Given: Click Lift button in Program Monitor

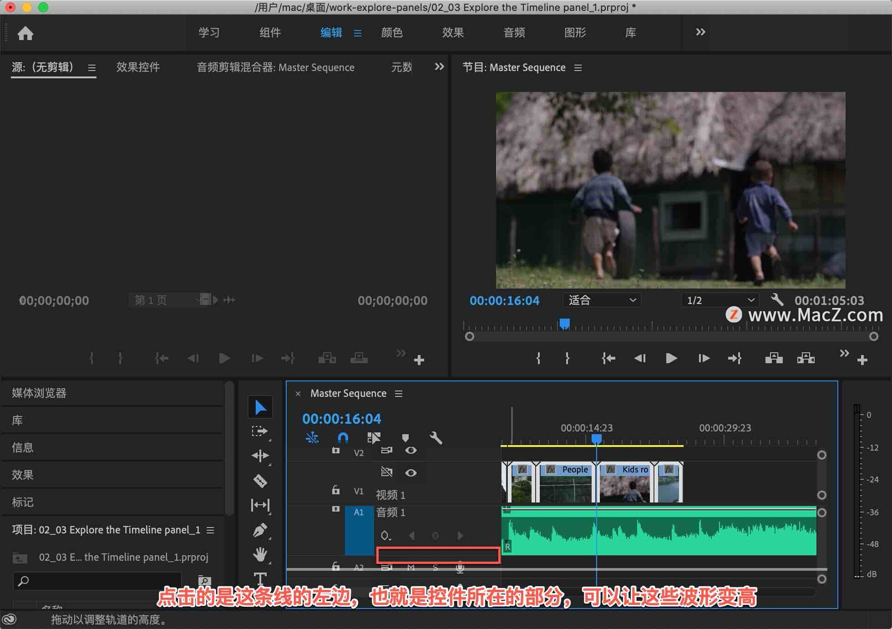Looking at the screenshot, I should coord(774,358).
